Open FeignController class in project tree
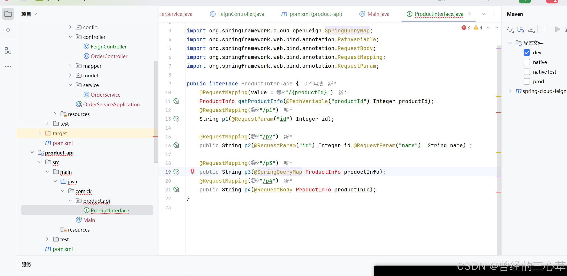The image size is (567, 276). [x=105, y=47]
